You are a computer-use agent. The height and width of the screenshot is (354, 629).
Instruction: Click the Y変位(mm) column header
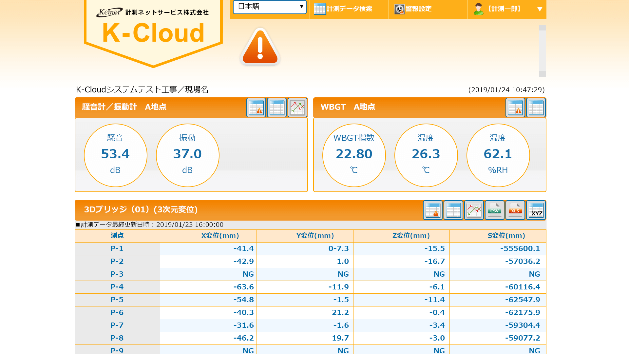click(x=305, y=236)
